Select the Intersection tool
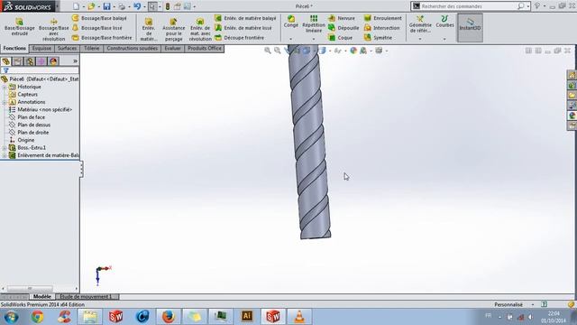 click(x=382, y=28)
